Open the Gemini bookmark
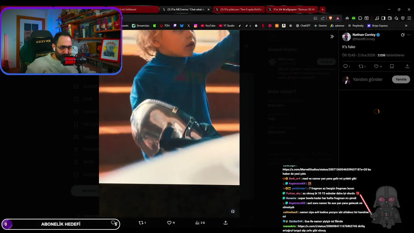Image resolution: width=414 pixels, height=233 pixels. point(320,26)
